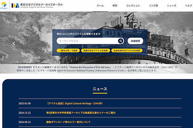
Task: Click the date 2024-12-13
Action: [x=25, y=113]
